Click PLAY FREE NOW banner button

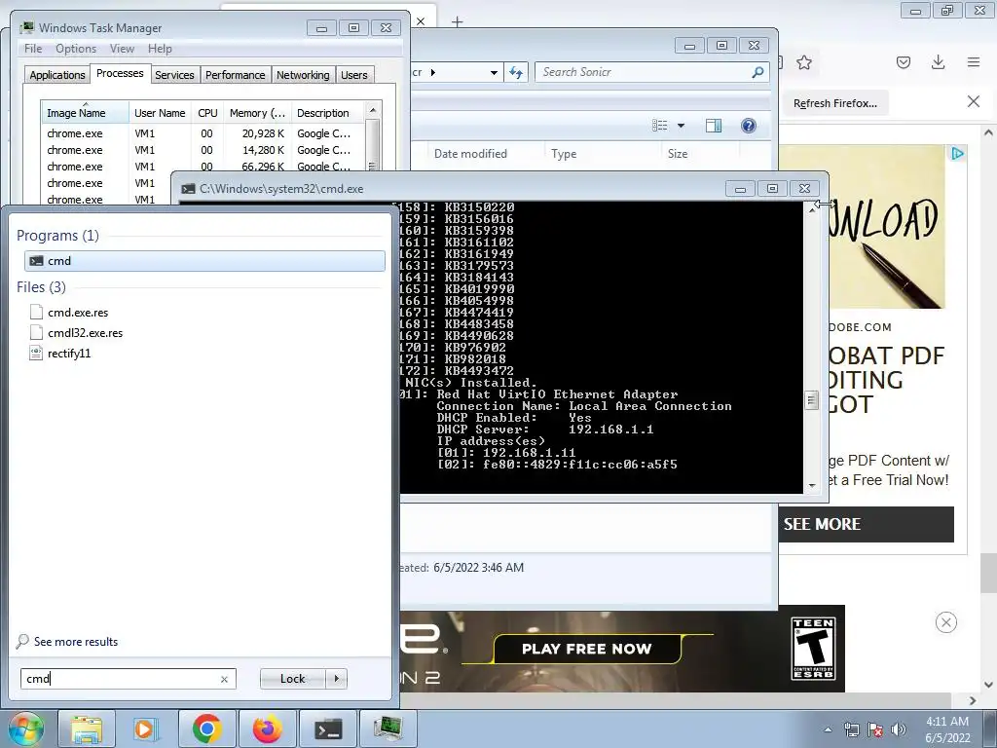click(x=586, y=649)
